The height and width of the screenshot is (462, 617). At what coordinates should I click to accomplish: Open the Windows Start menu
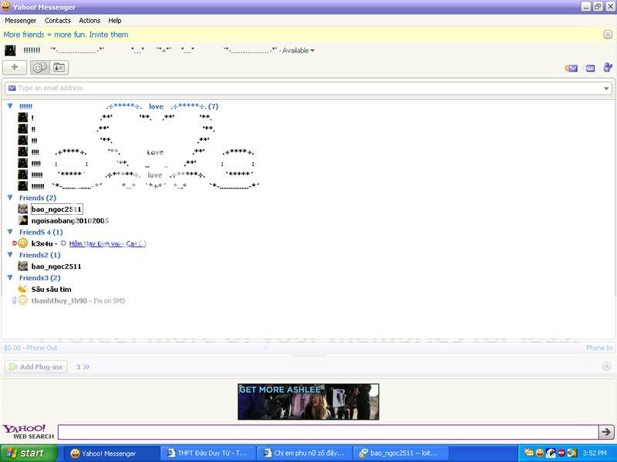click(x=29, y=454)
